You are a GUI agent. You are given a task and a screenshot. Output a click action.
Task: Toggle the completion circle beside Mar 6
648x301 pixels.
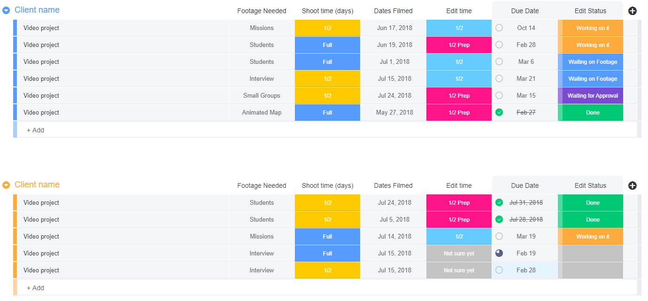[x=499, y=62]
